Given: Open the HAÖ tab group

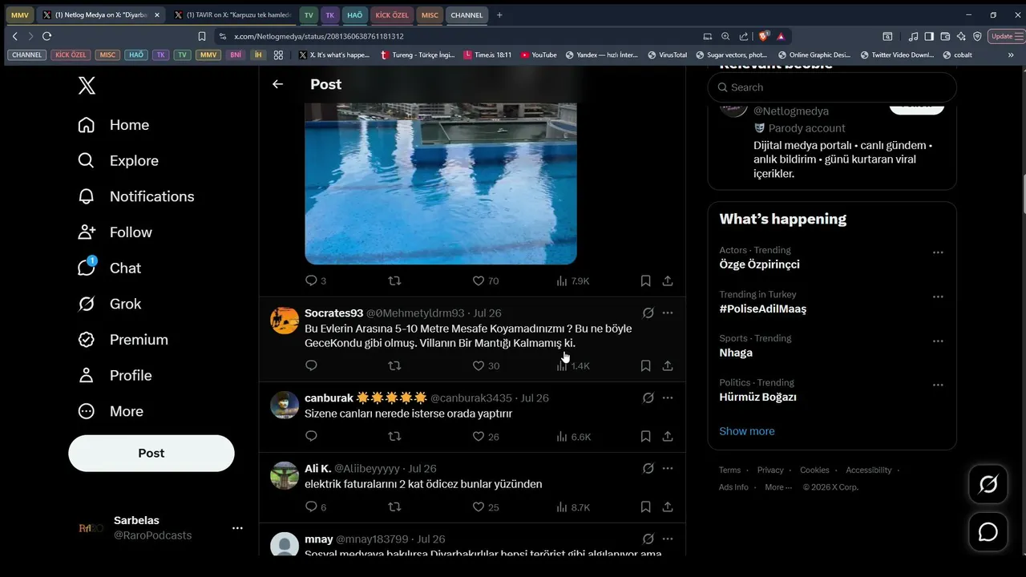Looking at the screenshot, I should 355,15.
